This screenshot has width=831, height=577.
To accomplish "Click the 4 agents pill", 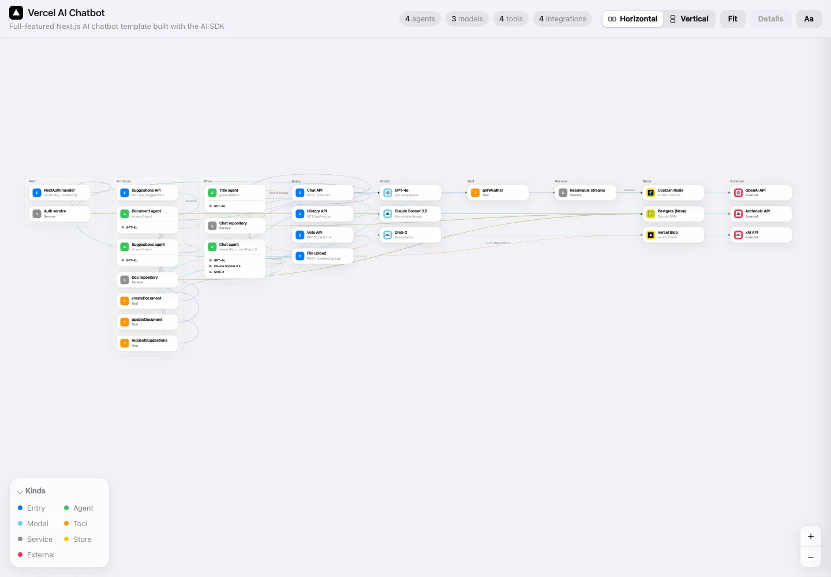I will pyautogui.click(x=420, y=19).
